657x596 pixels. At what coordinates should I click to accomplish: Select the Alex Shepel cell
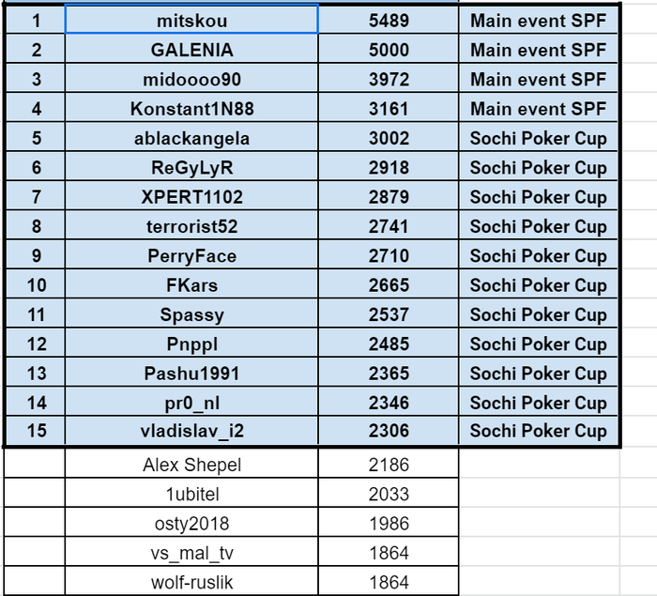click(191, 464)
